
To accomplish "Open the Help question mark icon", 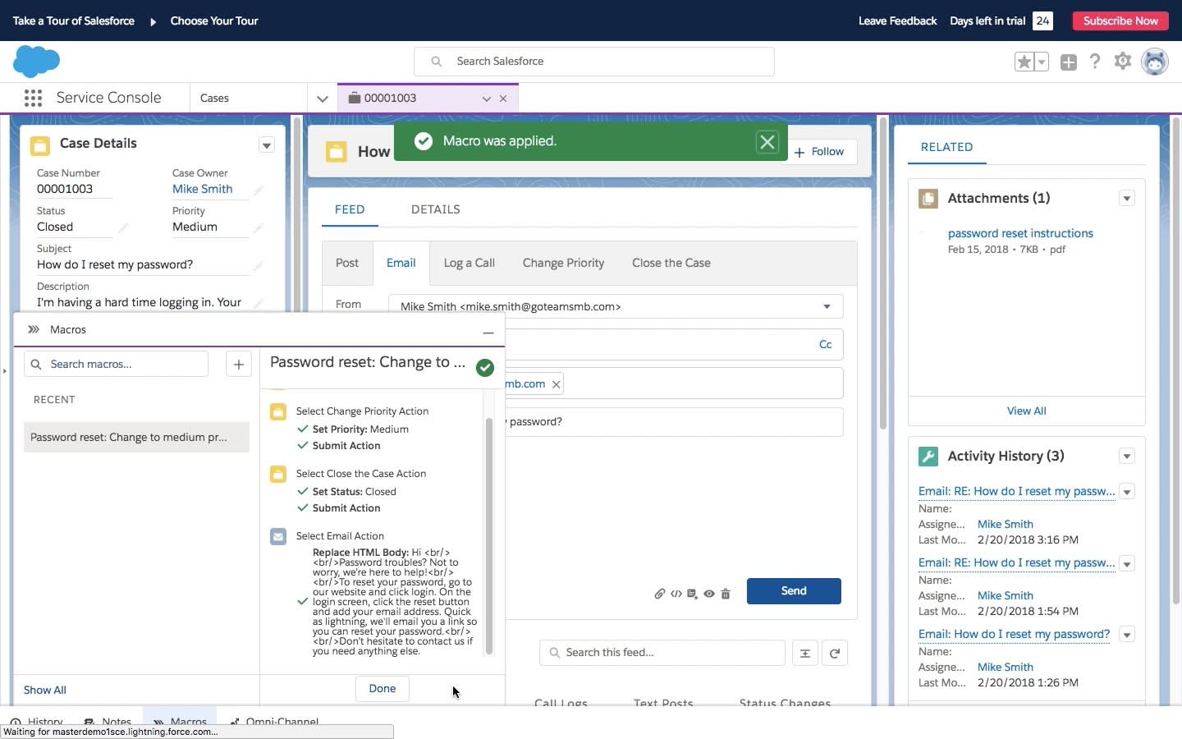I will coord(1095,62).
